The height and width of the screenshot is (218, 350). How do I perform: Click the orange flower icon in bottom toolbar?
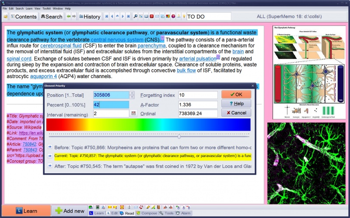122,207
